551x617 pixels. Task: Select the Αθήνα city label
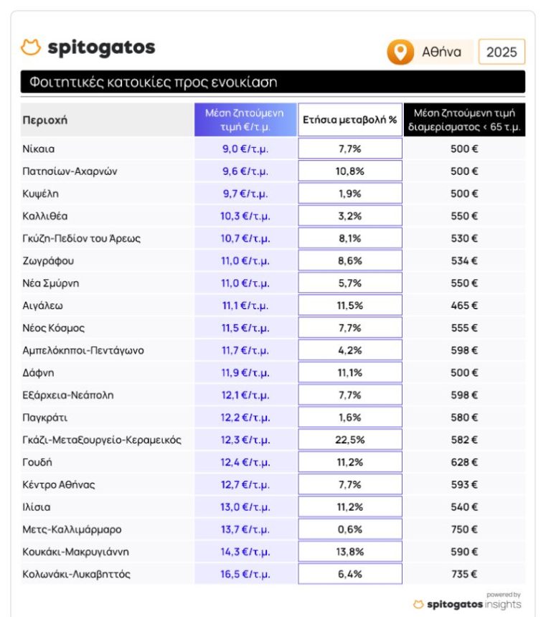click(x=441, y=52)
